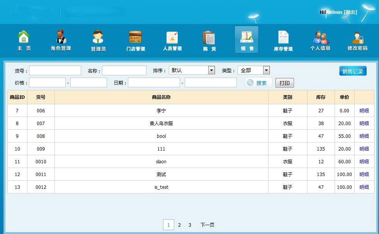
Task: Go to page 2 of the results
Action: [179, 224]
